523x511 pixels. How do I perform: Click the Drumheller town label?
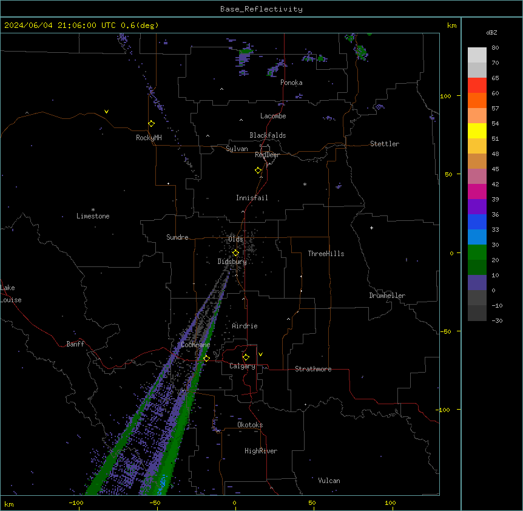(387, 296)
